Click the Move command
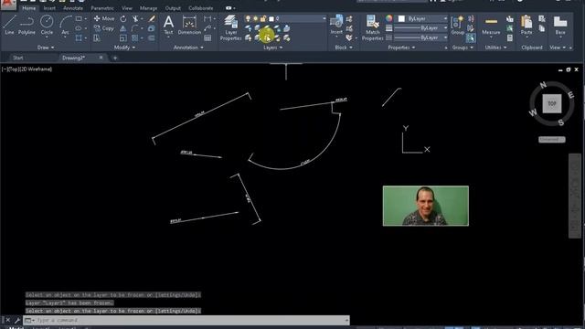The image size is (585, 329). pyautogui.click(x=104, y=18)
